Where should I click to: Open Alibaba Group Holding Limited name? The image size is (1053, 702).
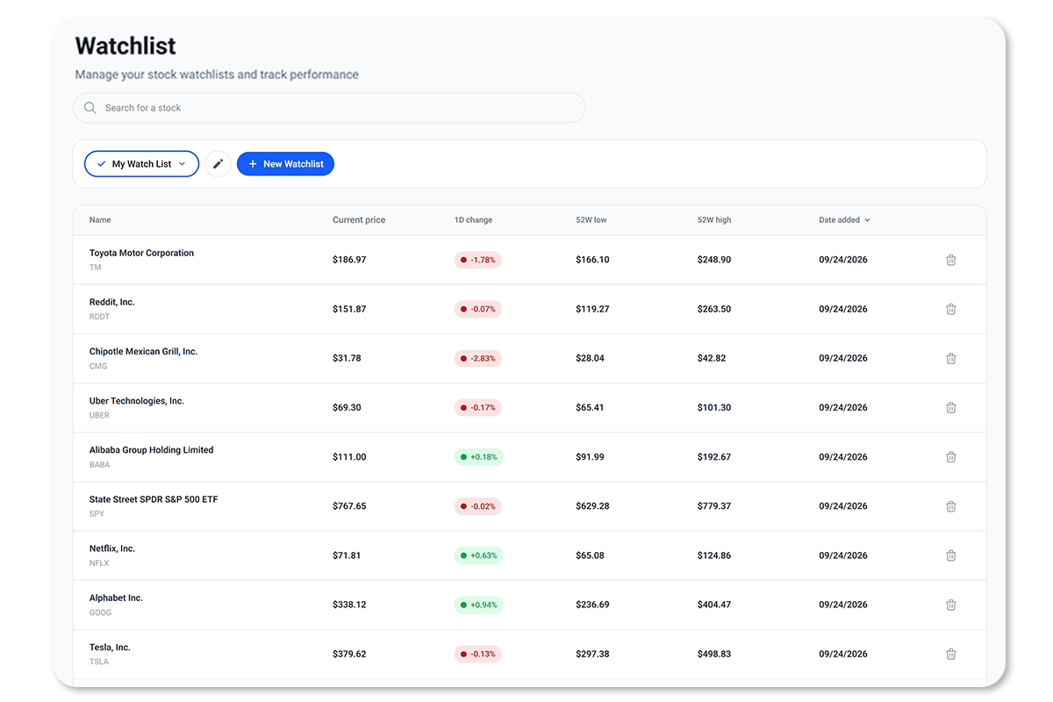click(151, 450)
